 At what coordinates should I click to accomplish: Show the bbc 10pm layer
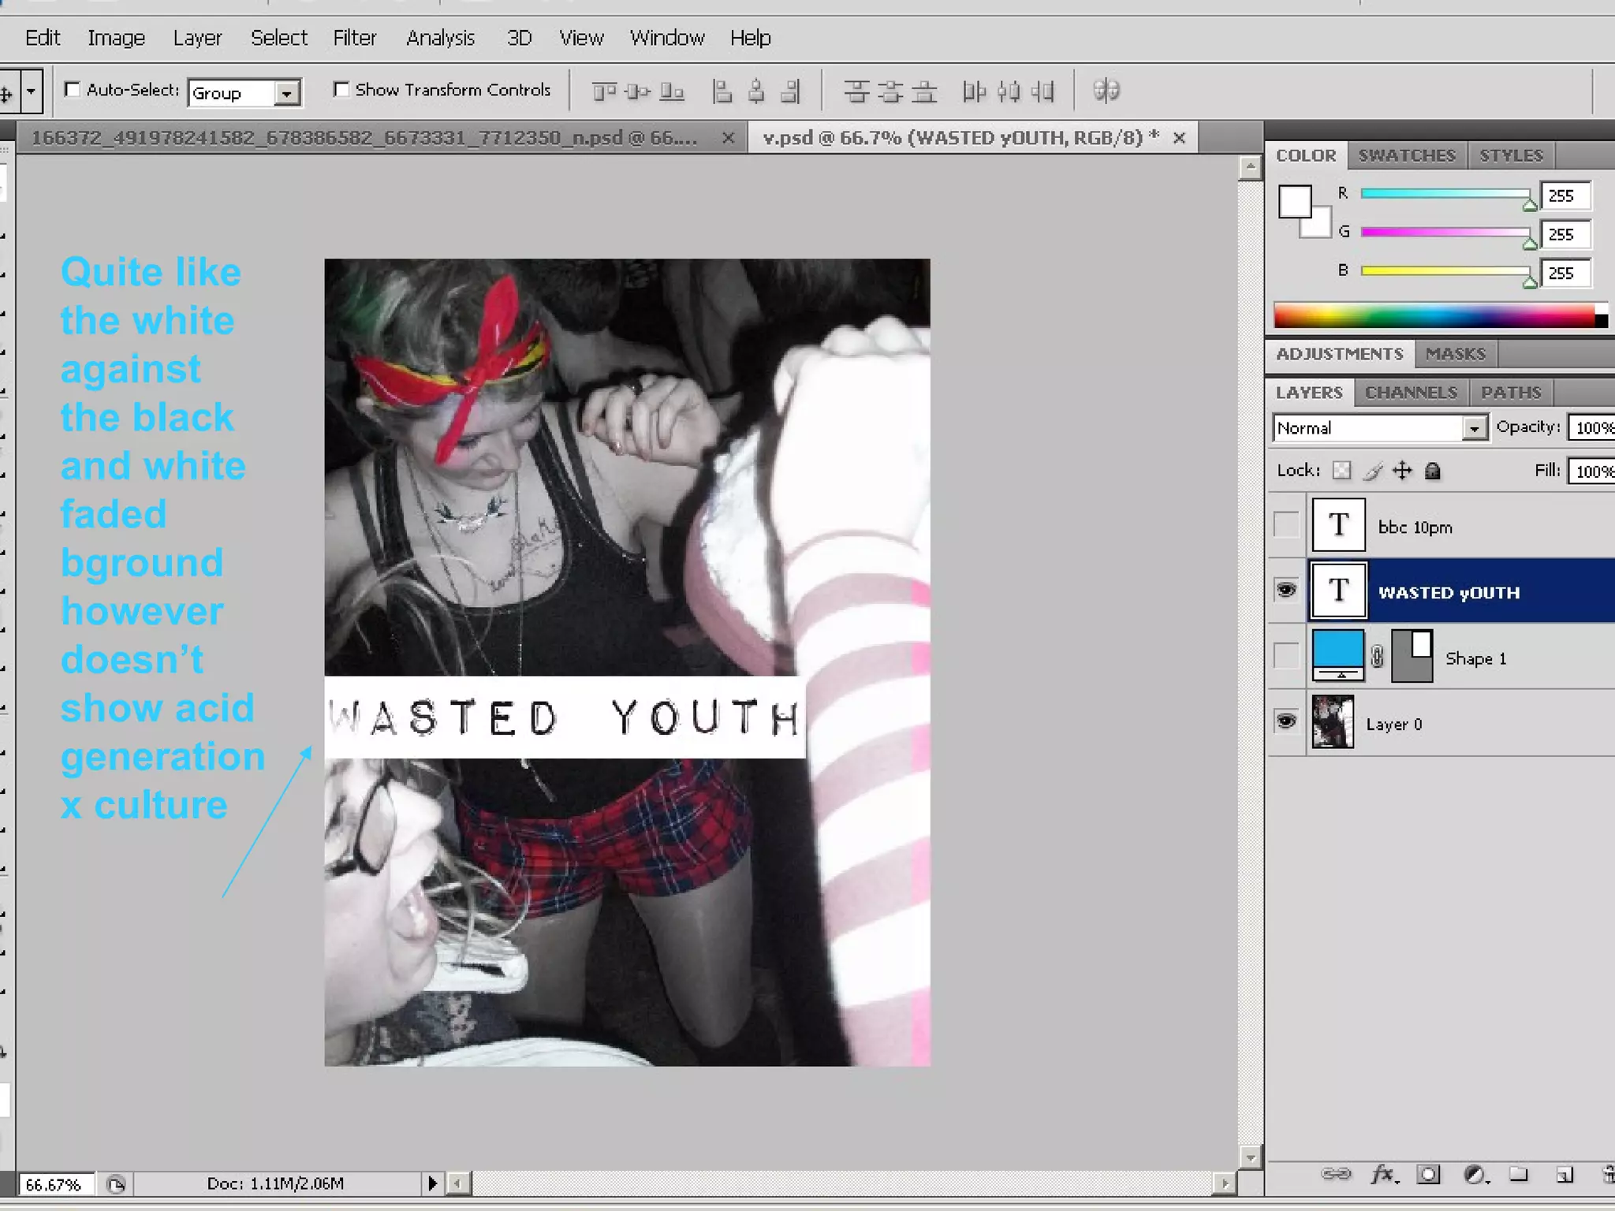[x=1286, y=524]
